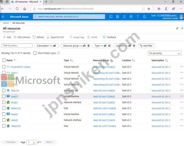Toggle the select all rows checkbox
184x146 pixels.
4,60
